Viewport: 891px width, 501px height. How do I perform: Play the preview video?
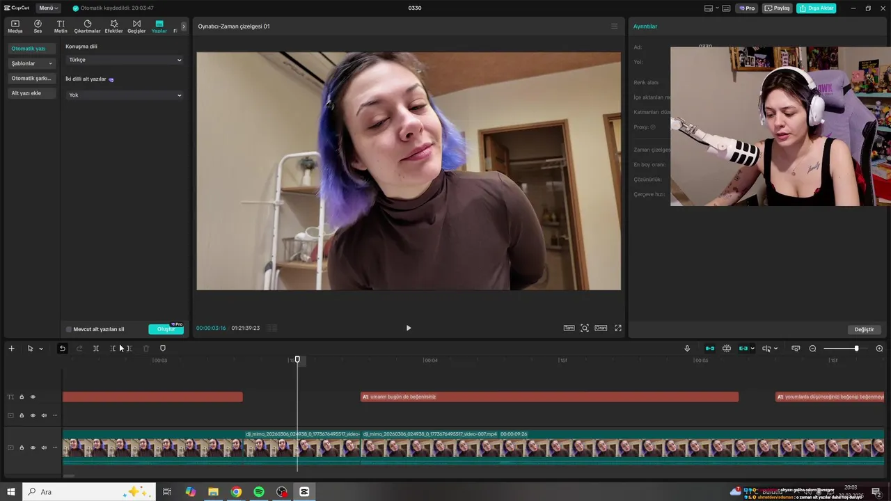(x=409, y=328)
